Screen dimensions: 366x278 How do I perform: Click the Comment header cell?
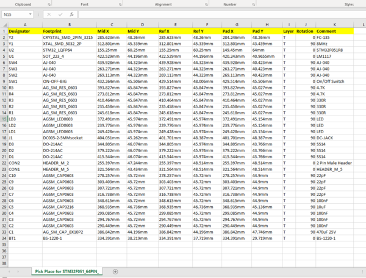(x=334, y=31)
